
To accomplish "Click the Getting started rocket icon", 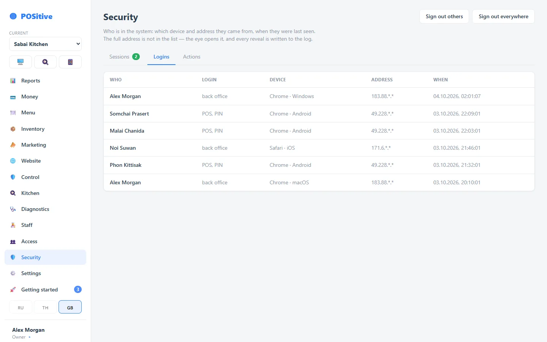I will (x=13, y=290).
